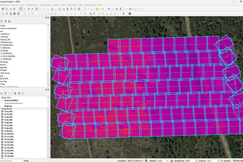Open the Vektor menu
243x162 pixels.
(56, 5)
